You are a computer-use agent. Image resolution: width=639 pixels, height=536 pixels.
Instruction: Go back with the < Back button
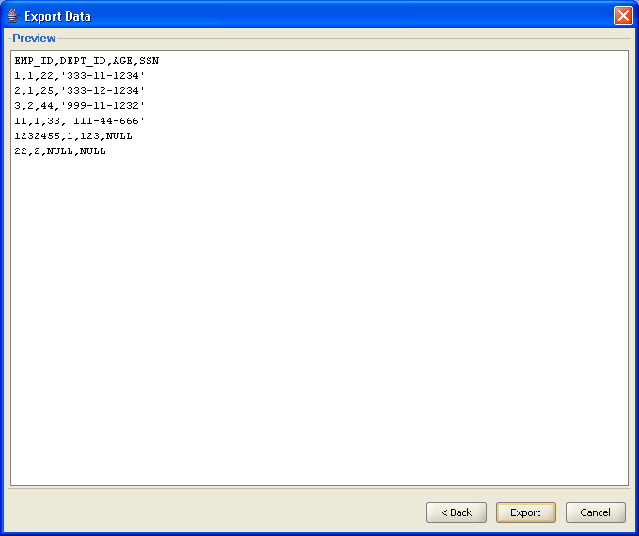[456, 512]
